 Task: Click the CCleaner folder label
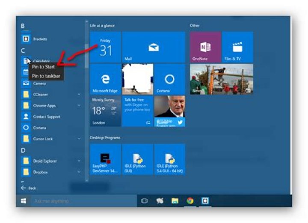[41, 95]
